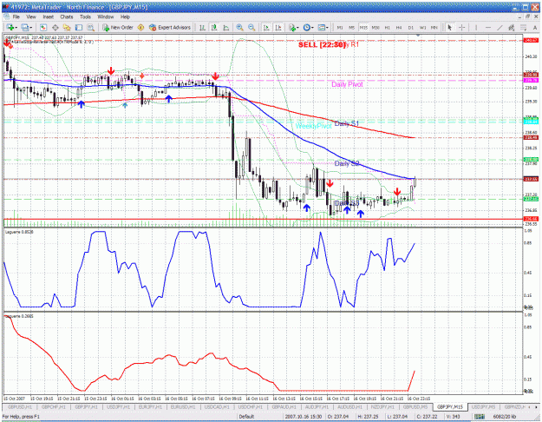542x422 pixels.
Task: Select the M1 timeframe
Action: [x=340, y=27]
